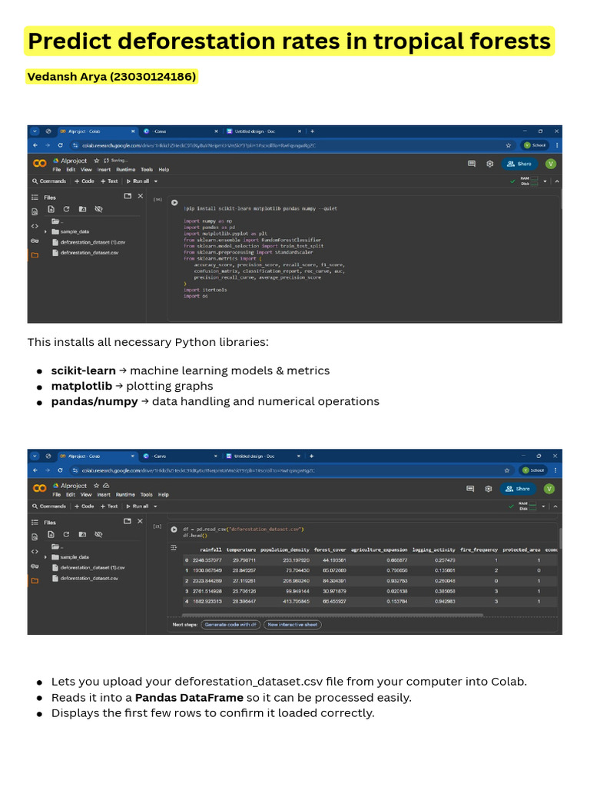Reload page icon in lower browser toolbar
The image size is (590, 787).
(60, 471)
